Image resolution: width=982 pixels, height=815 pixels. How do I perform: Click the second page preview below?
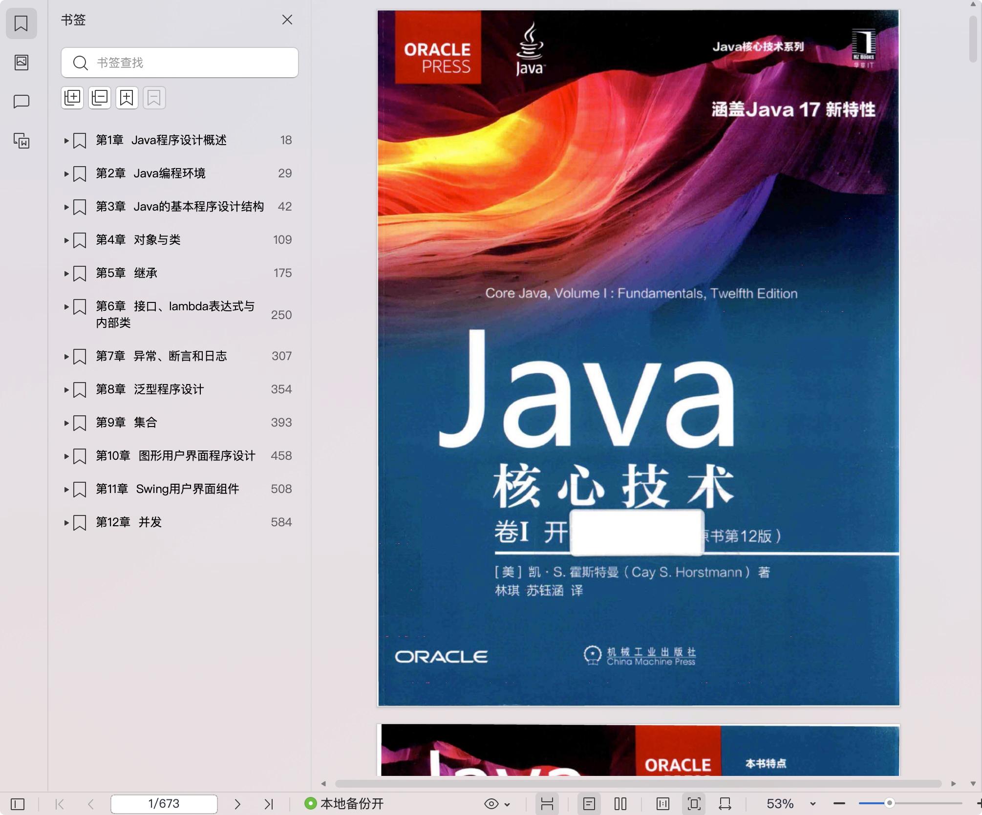point(638,750)
